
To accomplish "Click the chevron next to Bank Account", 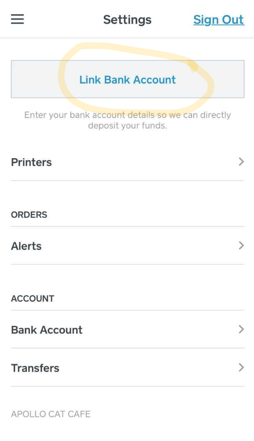I will point(241,329).
